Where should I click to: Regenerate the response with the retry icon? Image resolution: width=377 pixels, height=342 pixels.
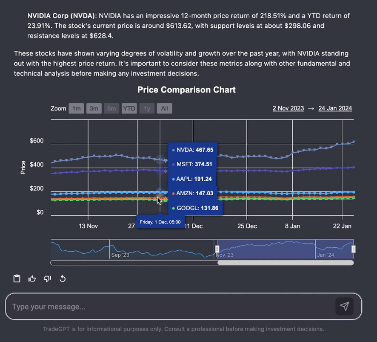(x=63, y=279)
